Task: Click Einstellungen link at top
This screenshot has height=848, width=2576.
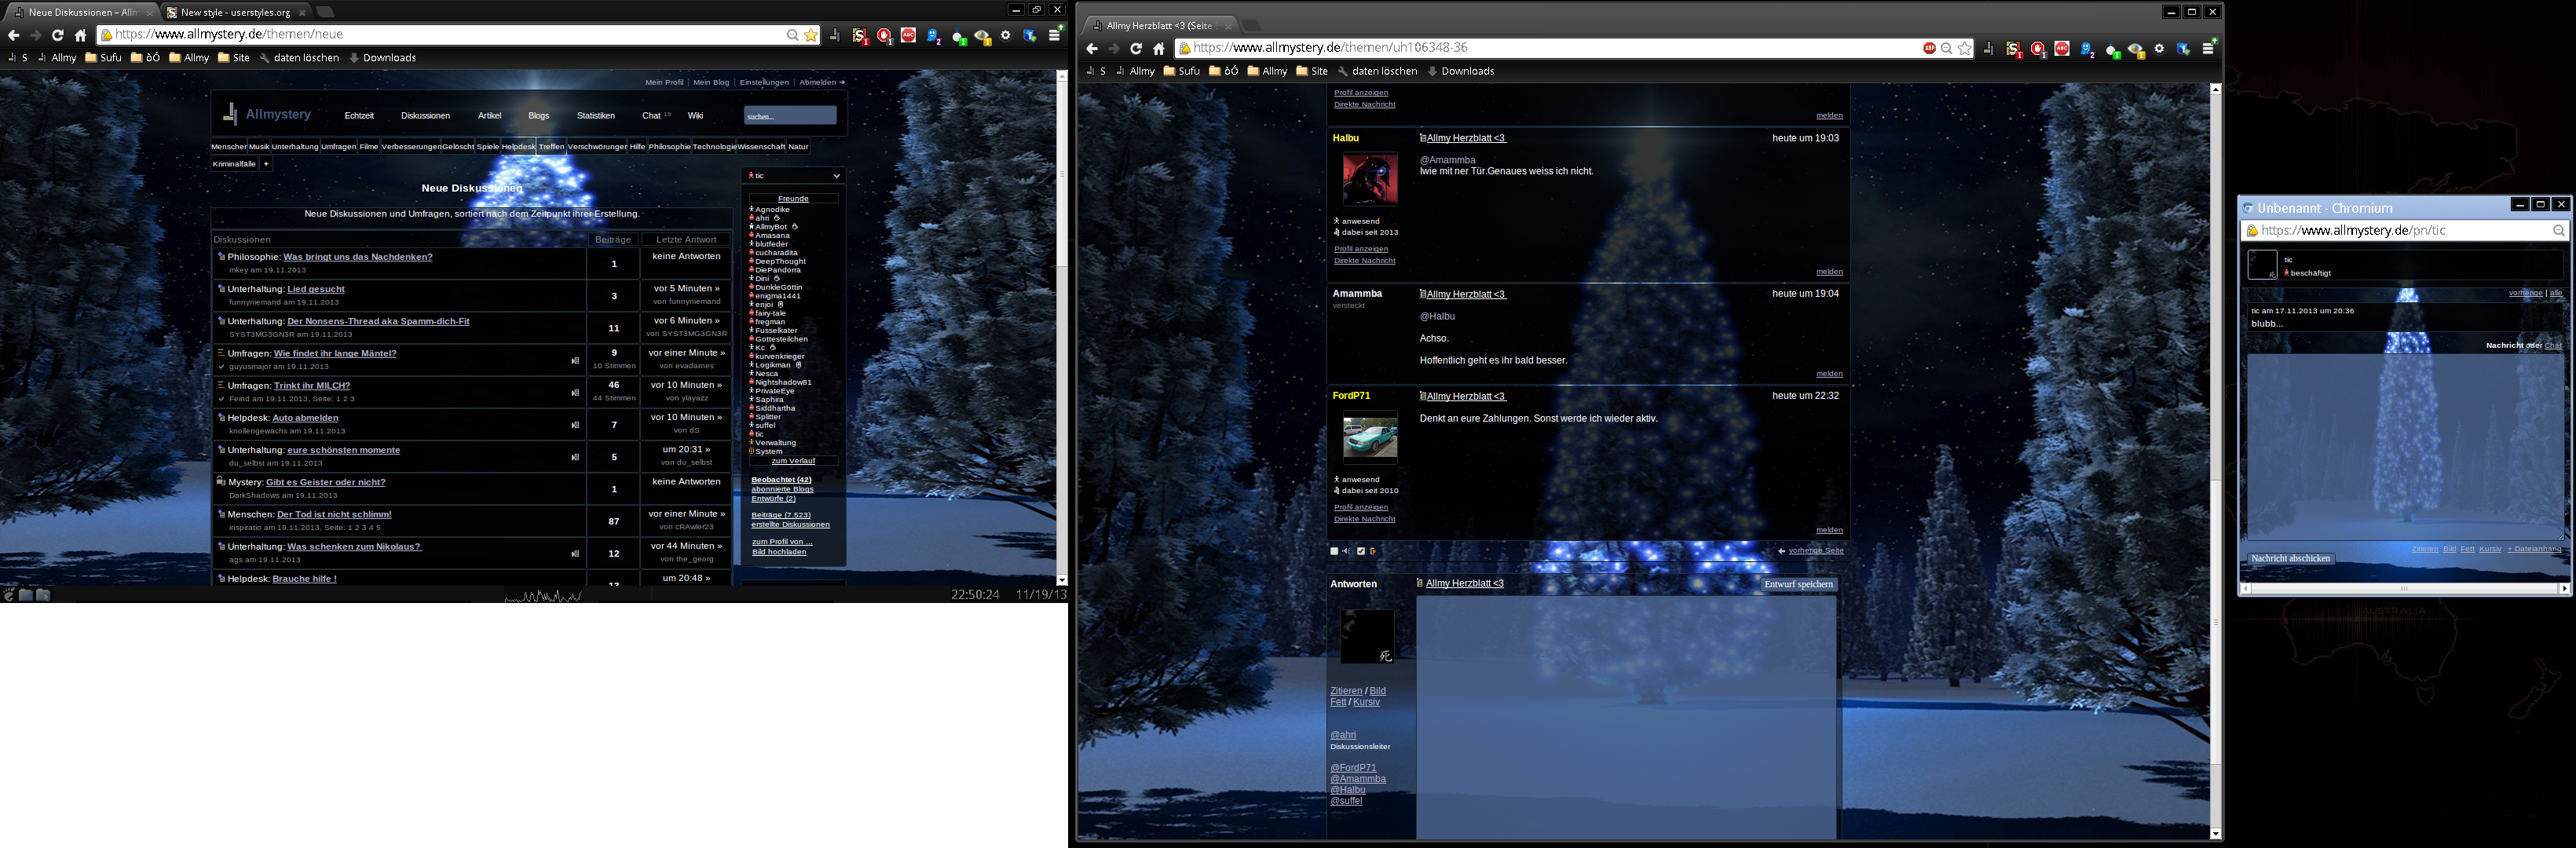Action: point(764,82)
